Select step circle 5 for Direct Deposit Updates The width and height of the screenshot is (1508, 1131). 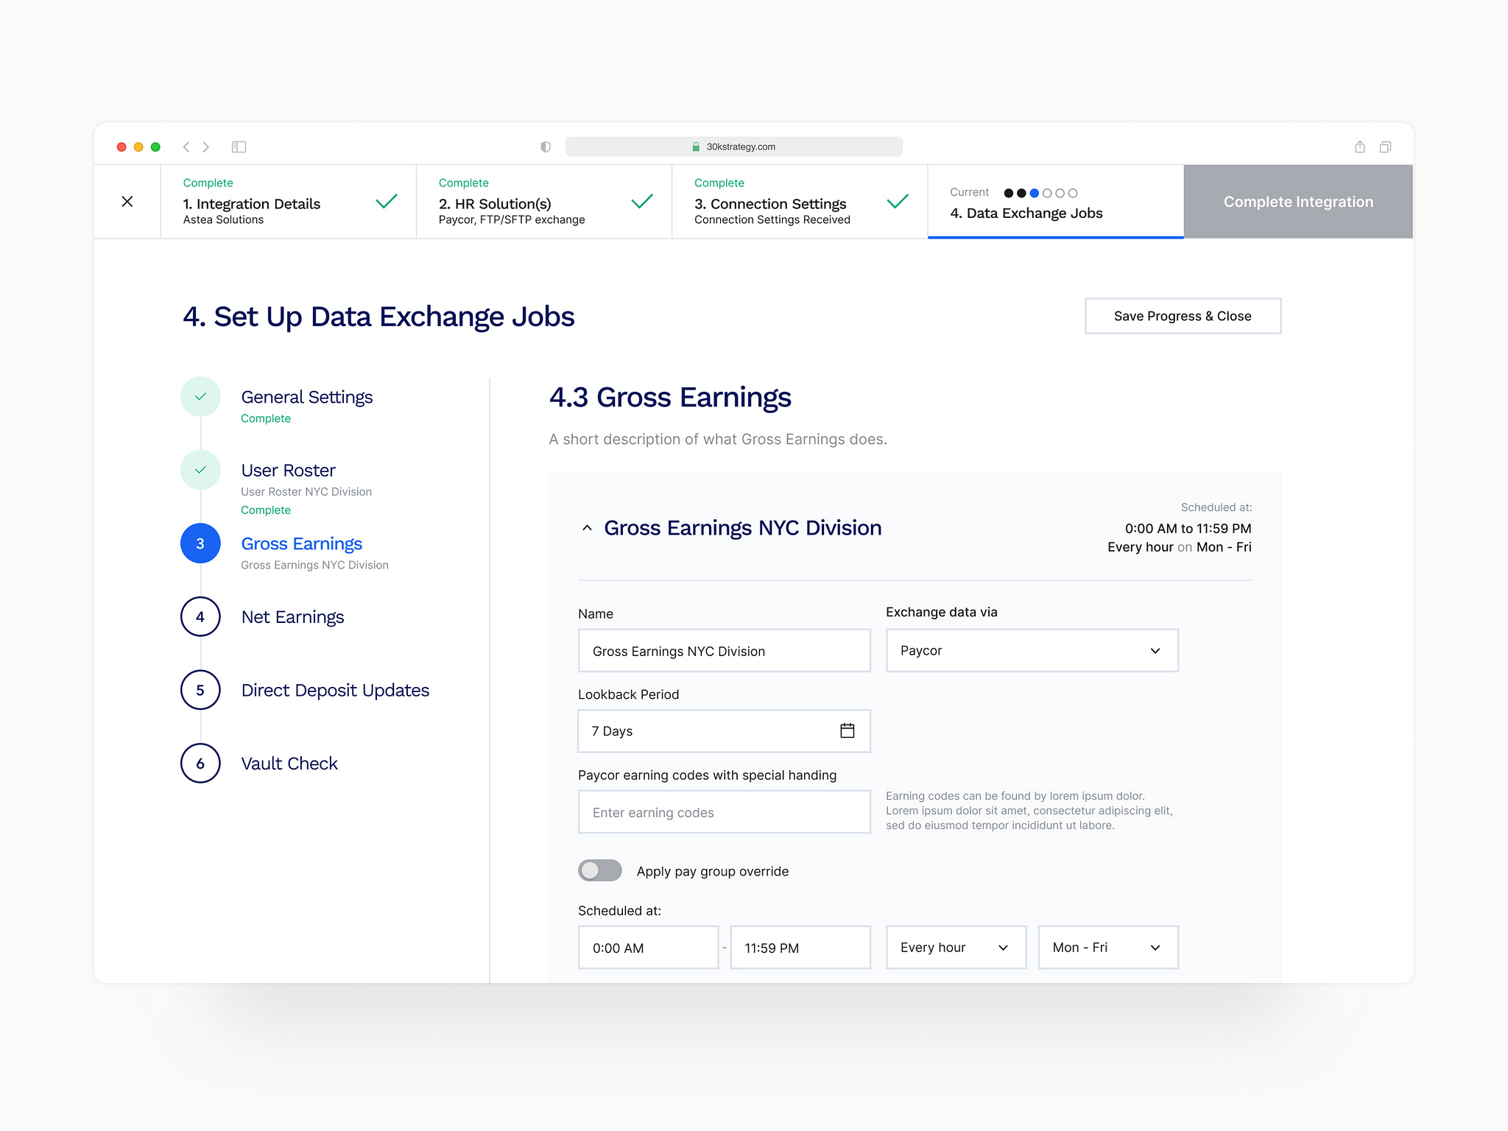(200, 690)
